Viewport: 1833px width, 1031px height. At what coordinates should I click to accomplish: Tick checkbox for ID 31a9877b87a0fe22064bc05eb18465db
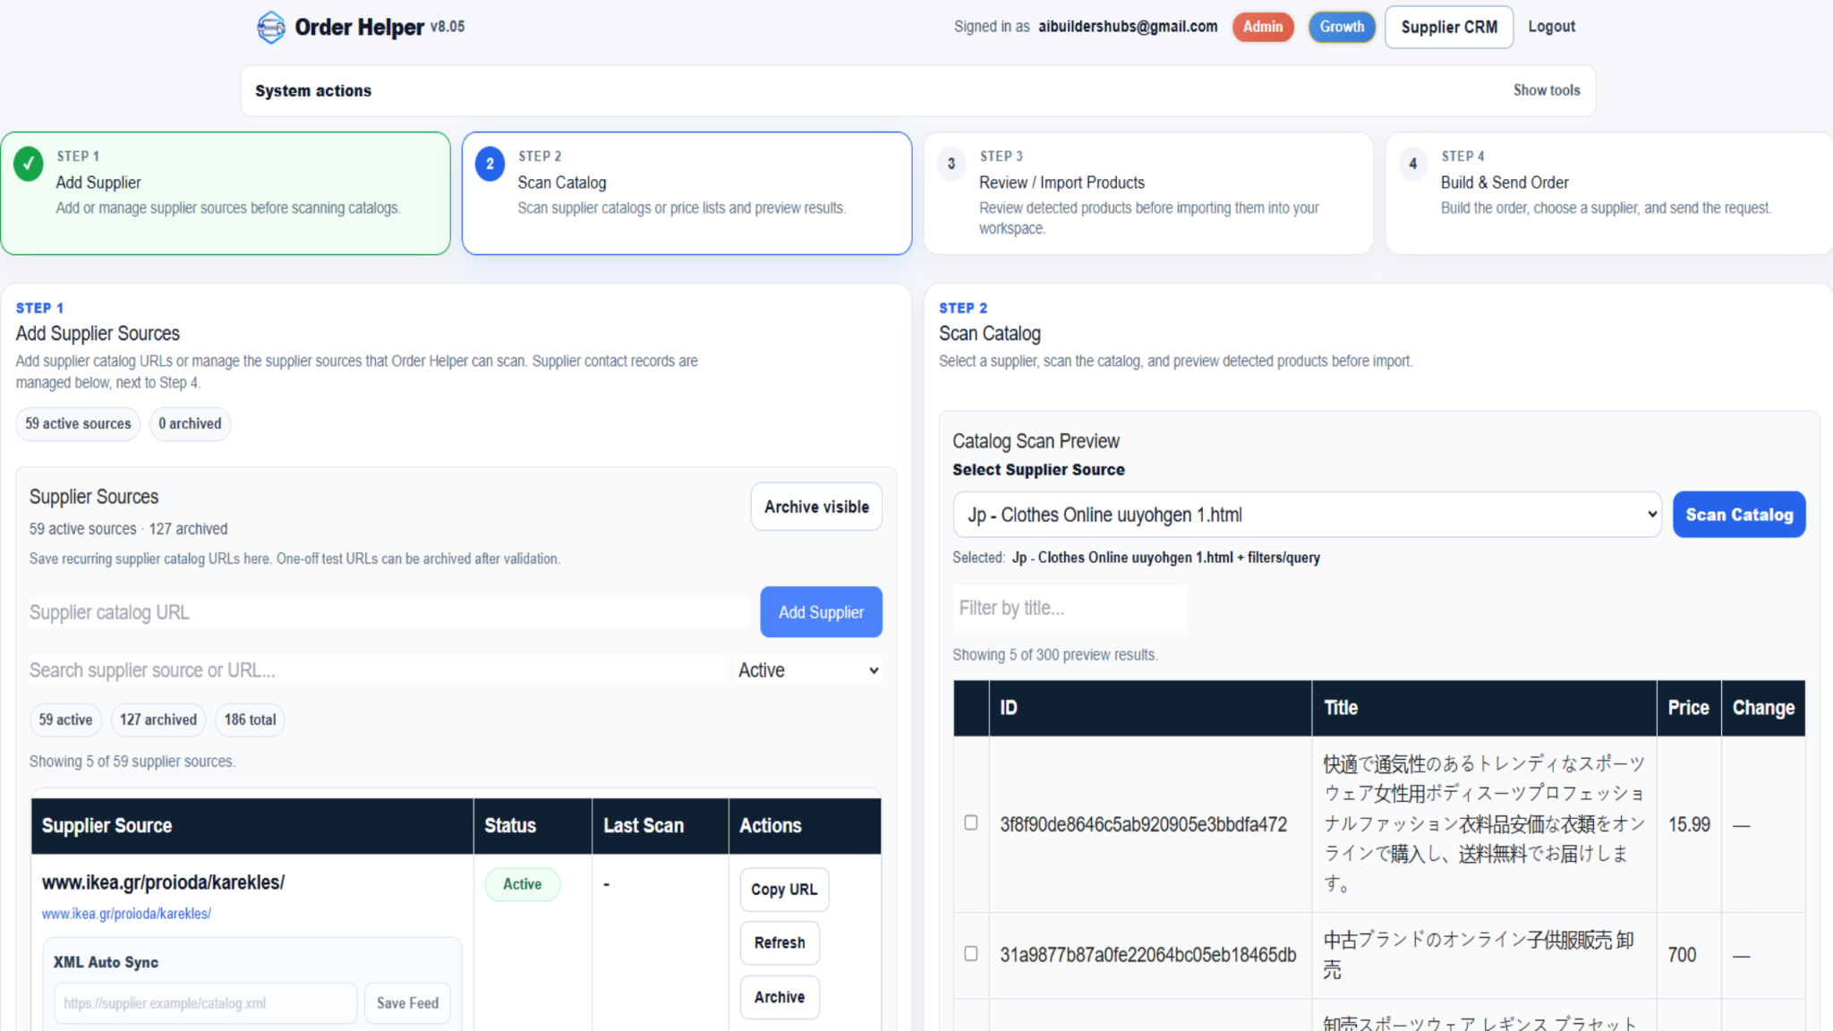(971, 954)
